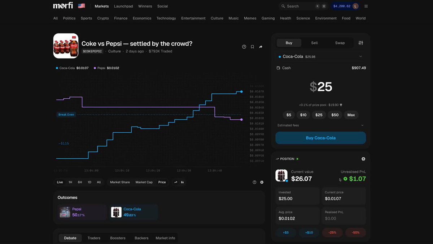Click the Coca-Cola icon in Position panel
Screen dimensions: 433x244
pyautogui.click(x=281, y=175)
